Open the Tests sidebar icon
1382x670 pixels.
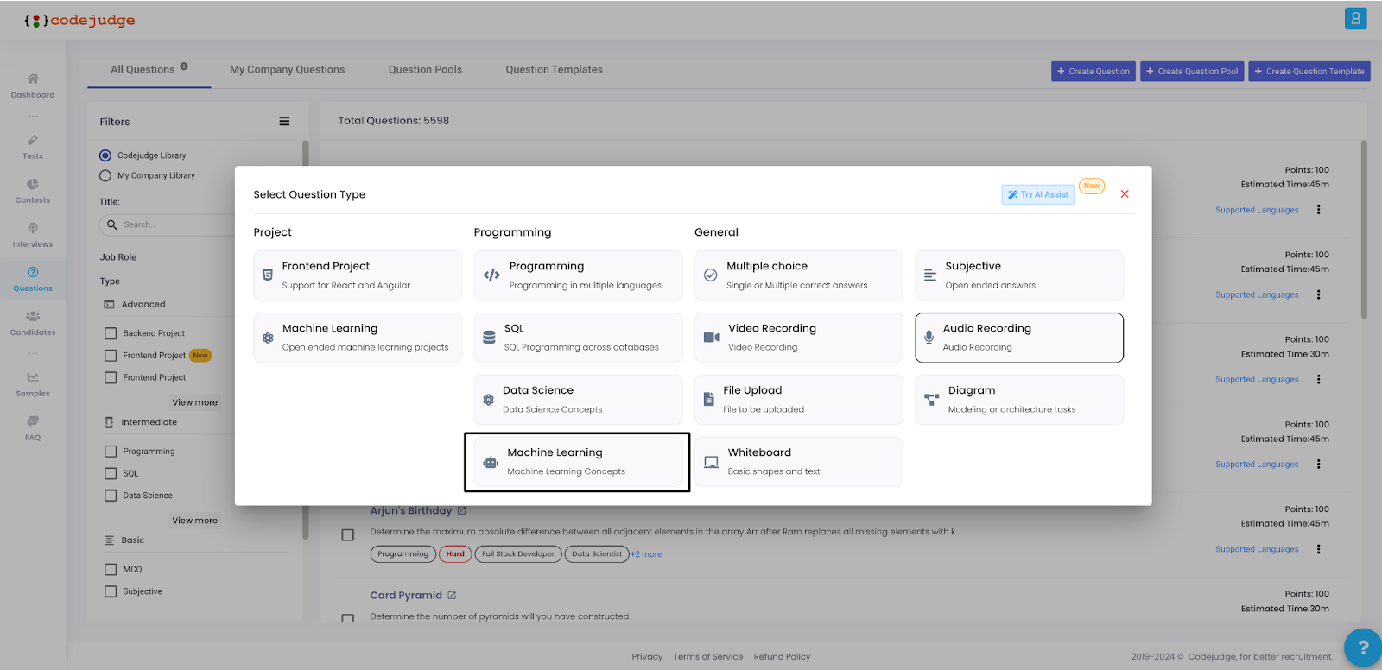[x=33, y=141]
